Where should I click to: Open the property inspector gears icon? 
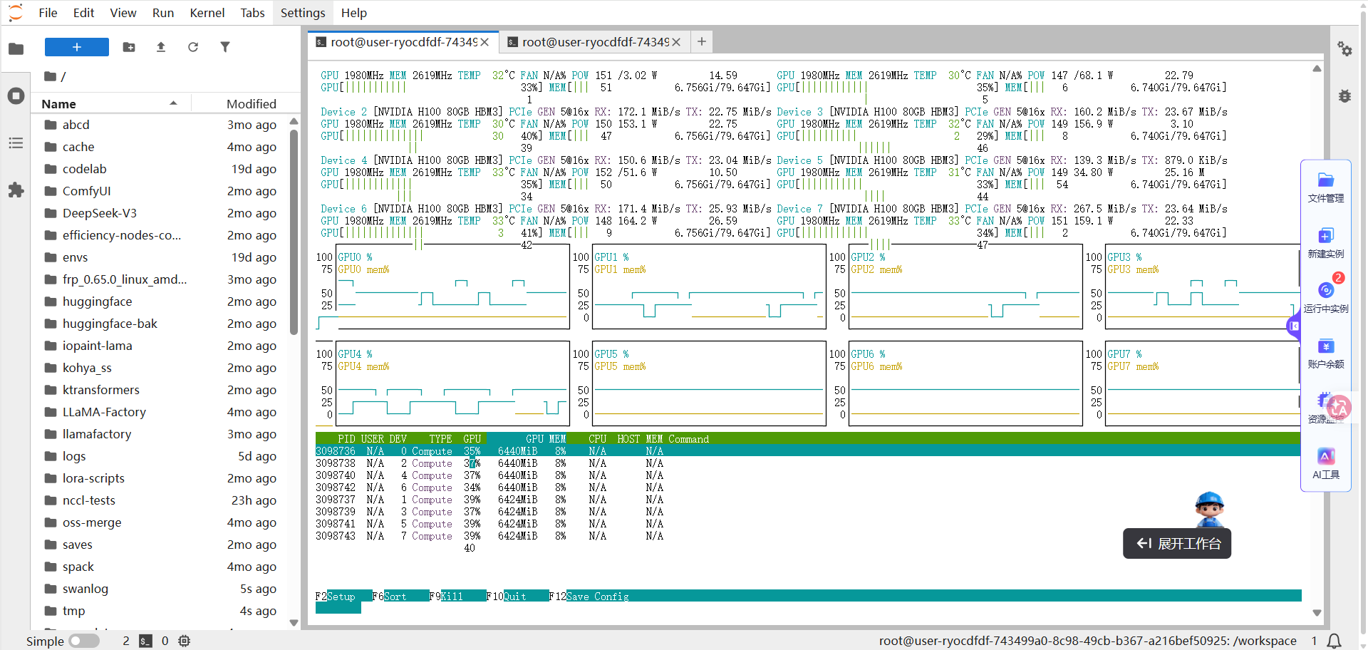[1344, 48]
